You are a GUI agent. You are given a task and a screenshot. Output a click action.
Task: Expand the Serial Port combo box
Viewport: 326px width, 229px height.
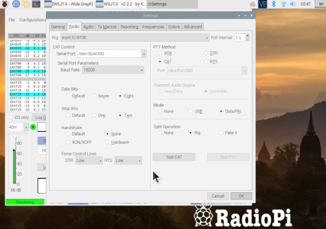point(144,54)
